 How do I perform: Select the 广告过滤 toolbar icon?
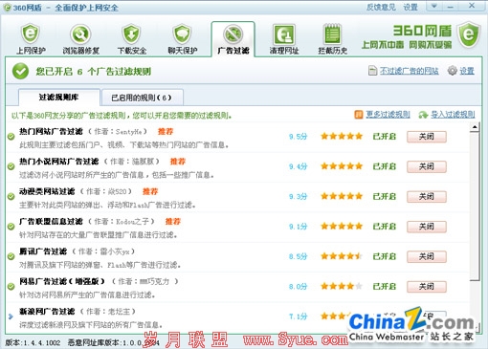233,33
